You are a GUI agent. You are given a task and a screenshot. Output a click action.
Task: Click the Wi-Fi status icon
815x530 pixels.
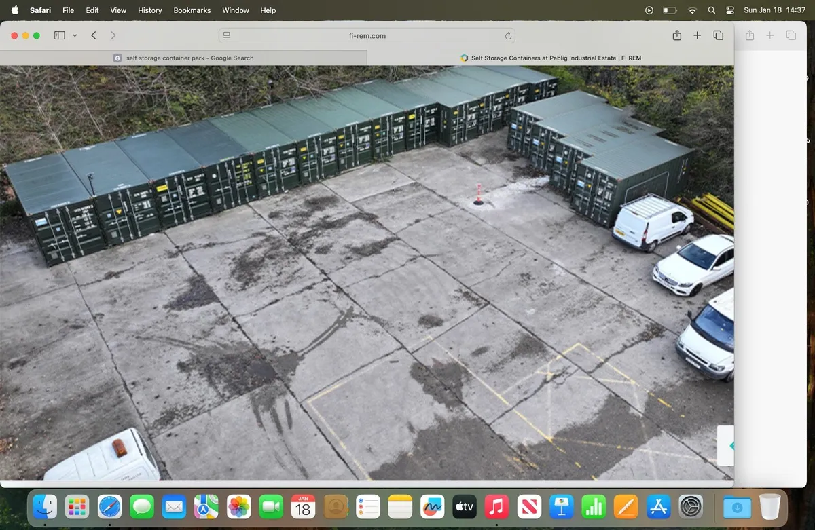click(x=692, y=10)
